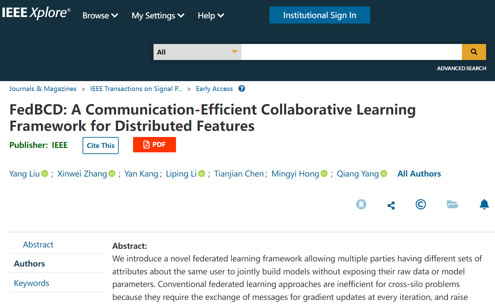Click the alerts bell icon
This screenshot has width=495, height=304.
coord(484,204)
